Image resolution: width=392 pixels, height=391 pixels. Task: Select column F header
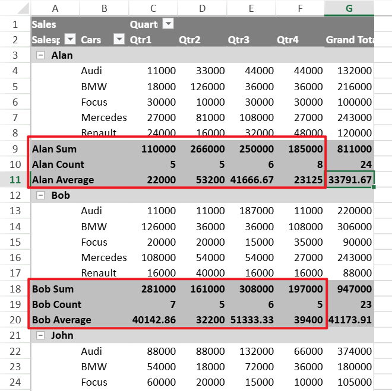click(x=301, y=8)
